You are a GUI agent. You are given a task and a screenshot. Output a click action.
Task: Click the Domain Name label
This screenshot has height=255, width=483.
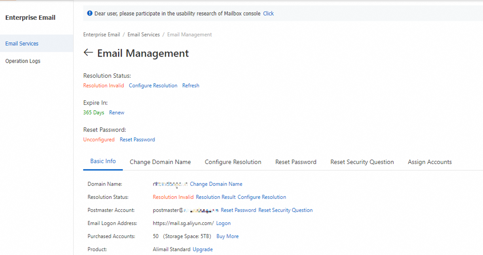105,184
